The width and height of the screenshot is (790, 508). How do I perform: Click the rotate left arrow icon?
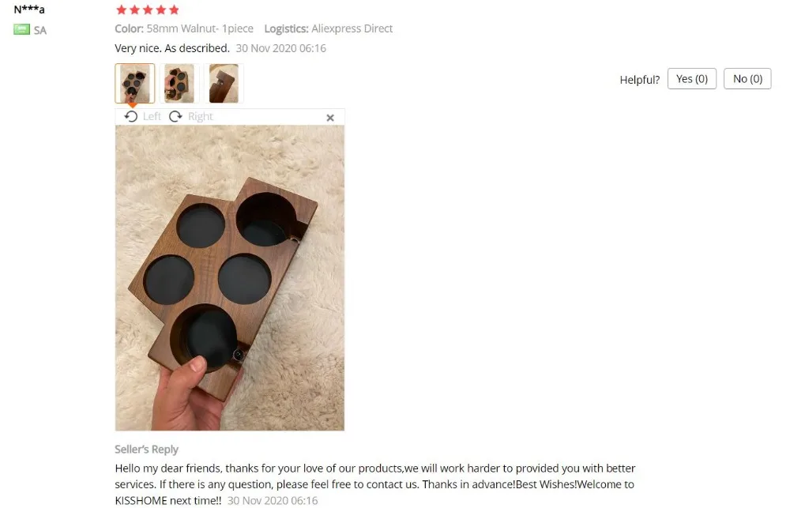tap(131, 116)
